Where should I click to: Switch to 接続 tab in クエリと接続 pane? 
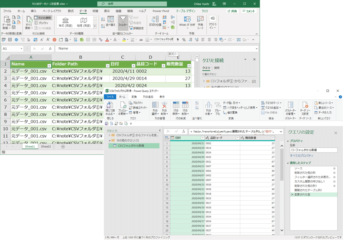(x=217, y=68)
